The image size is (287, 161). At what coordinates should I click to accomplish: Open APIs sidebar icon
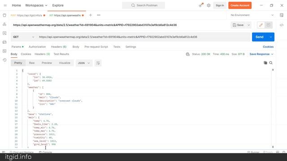(4, 24)
